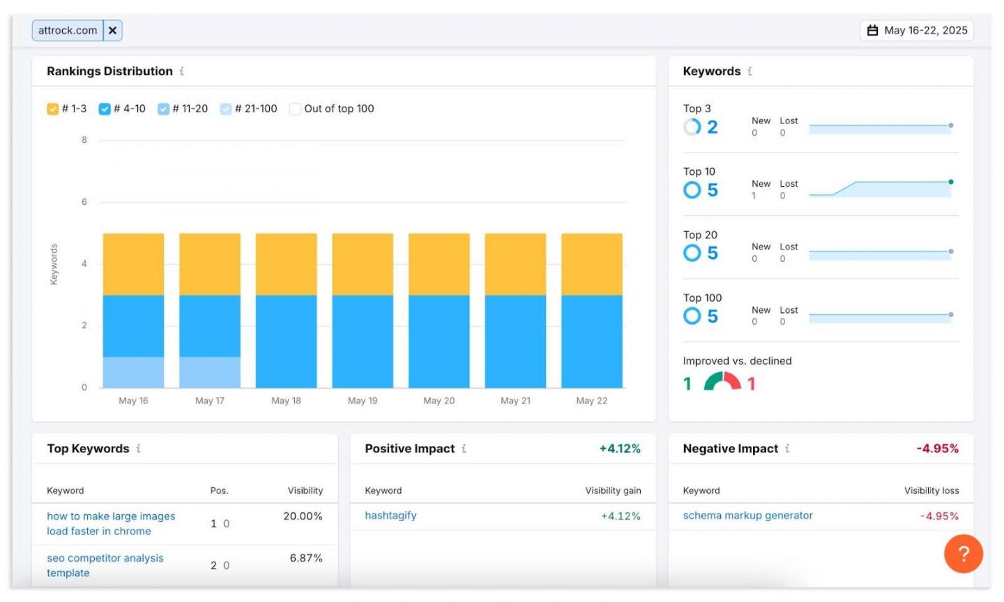
Task: Open keyword 'seo competitor analysis template'
Action: pyautogui.click(x=105, y=566)
